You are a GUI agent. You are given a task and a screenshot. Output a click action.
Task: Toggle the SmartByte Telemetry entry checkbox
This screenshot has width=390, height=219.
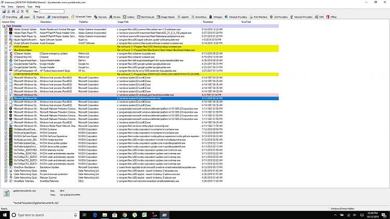6,181
